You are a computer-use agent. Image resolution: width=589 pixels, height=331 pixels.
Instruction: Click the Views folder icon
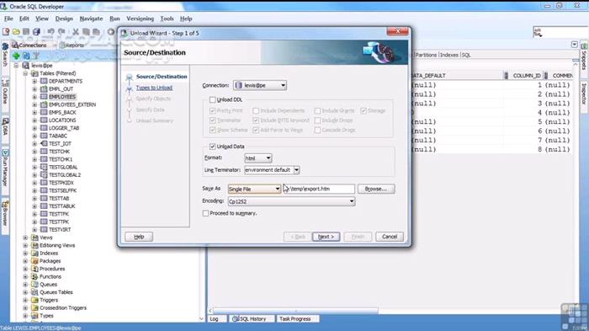(x=34, y=238)
